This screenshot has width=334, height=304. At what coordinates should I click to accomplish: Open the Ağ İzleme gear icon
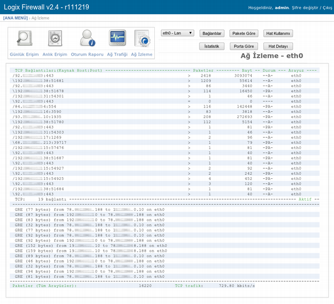coord(142,39)
